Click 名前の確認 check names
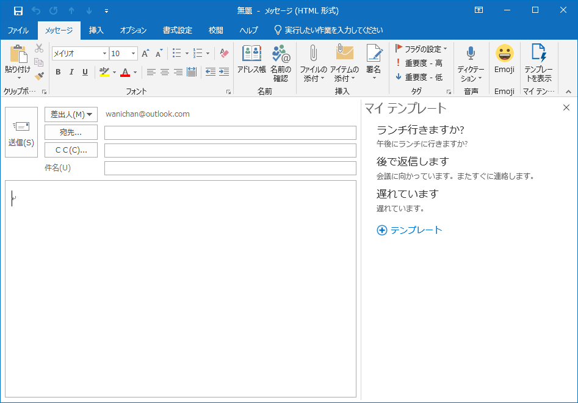578x403 pixels. 281,64
